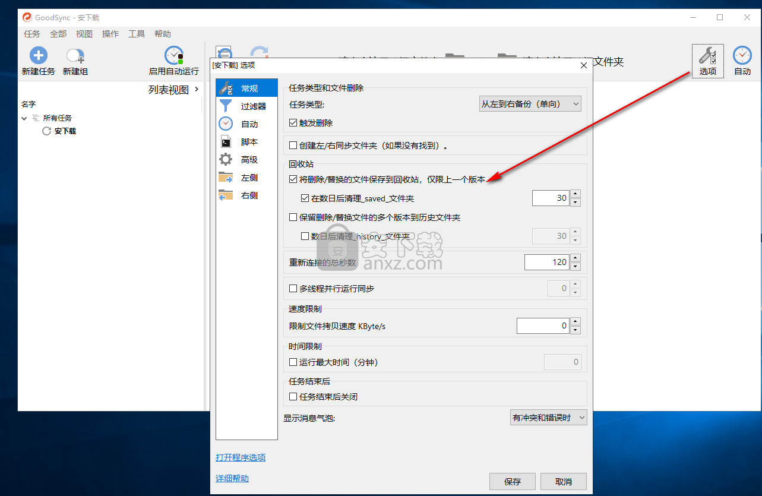Image resolution: width=762 pixels, height=496 pixels.
Task: Decrease 重新连接的总秒数 value
Action: (x=575, y=266)
